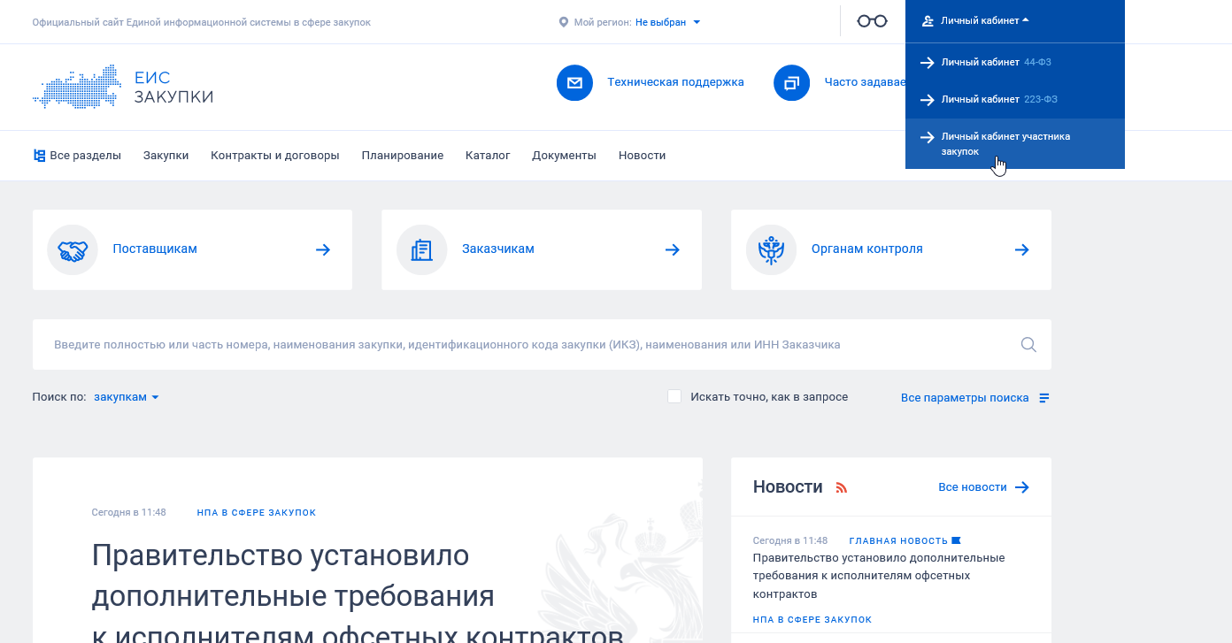Click the Все разделы grid icon
The height and width of the screenshot is (643, 1232).
pos(39,156)
